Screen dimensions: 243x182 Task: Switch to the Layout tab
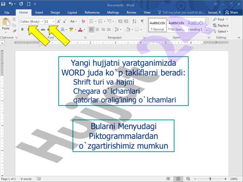(72, 12)
